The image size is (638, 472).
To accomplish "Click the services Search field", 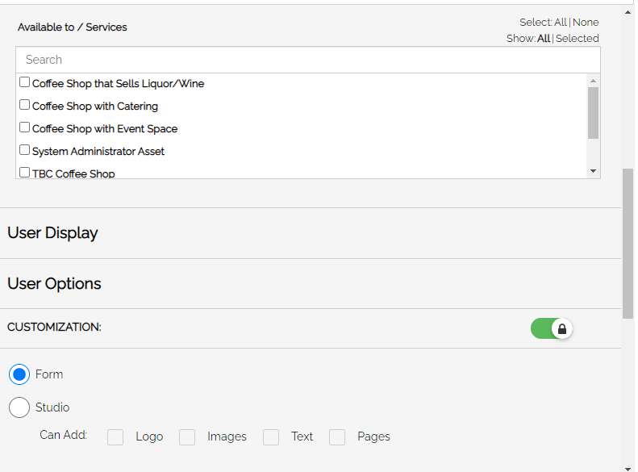I will coord(308,60).
